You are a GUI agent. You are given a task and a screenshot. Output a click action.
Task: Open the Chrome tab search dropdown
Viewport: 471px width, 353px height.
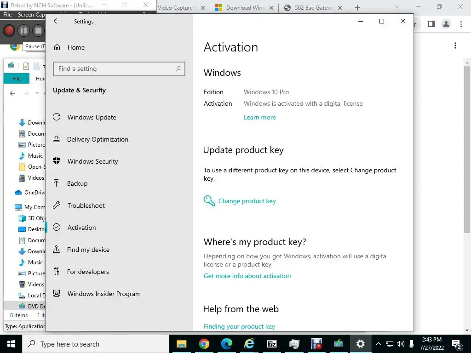point(396,6)
